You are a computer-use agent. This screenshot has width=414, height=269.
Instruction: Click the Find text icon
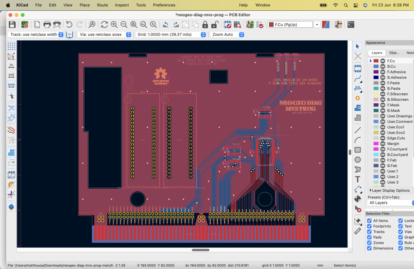[x=92, y=24]
